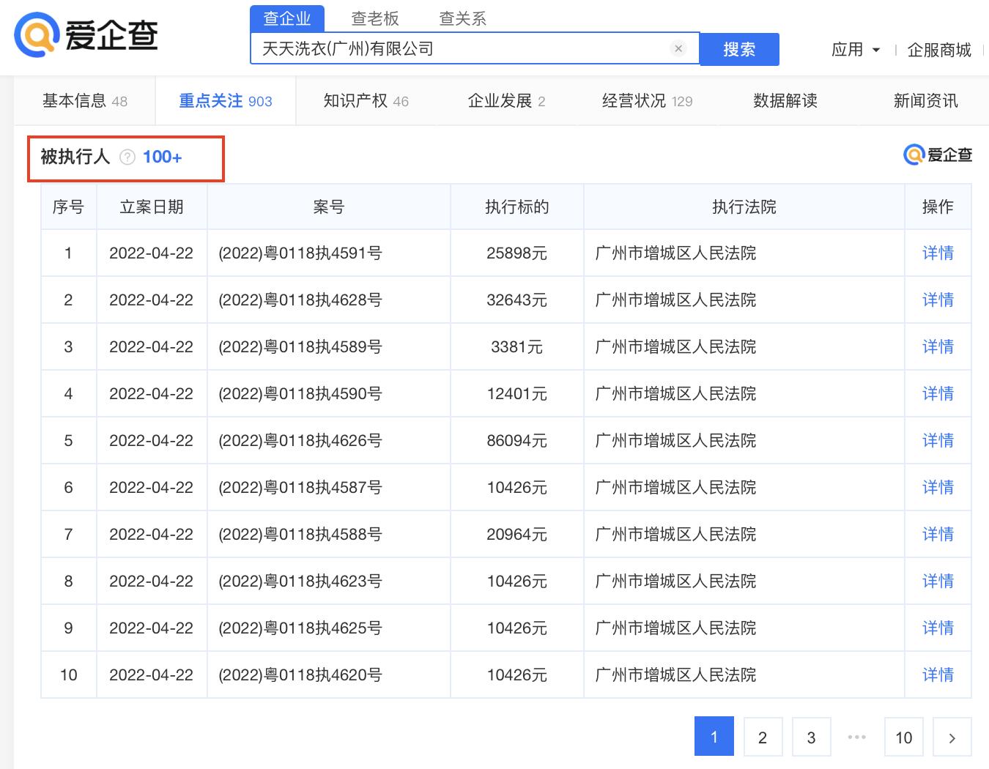Open the help icon beside 被执行人

(x=129, y=157)
